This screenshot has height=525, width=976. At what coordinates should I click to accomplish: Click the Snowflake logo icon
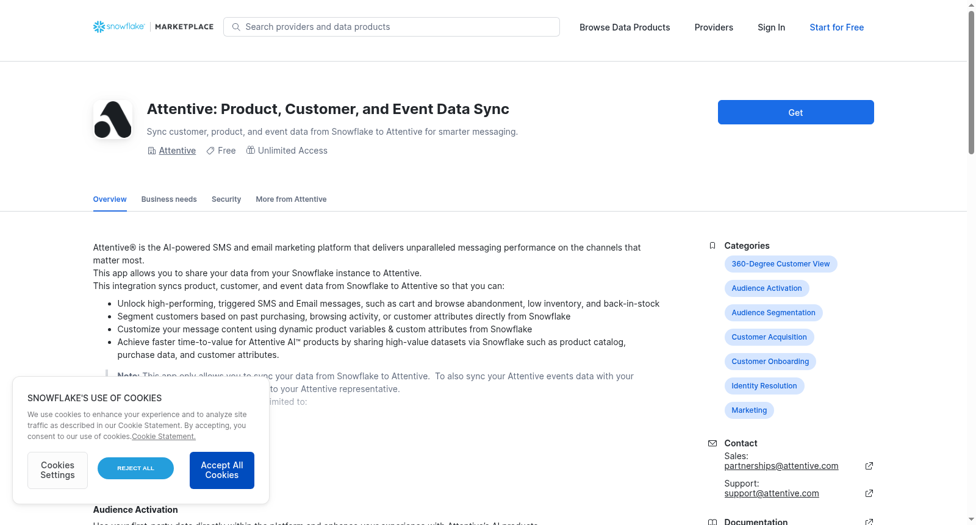coord(99,27)
